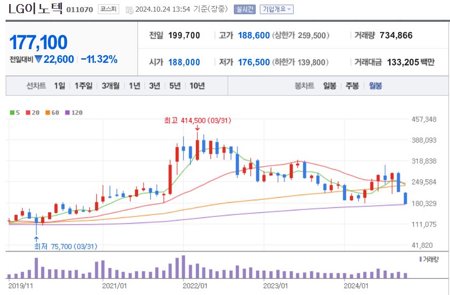Select the 월봉 monthly candle chart
450x295 pixels.
pyautogui.click(x=375, y=86)
